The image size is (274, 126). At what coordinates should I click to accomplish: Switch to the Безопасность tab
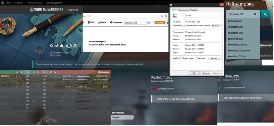tap(184, 10)
